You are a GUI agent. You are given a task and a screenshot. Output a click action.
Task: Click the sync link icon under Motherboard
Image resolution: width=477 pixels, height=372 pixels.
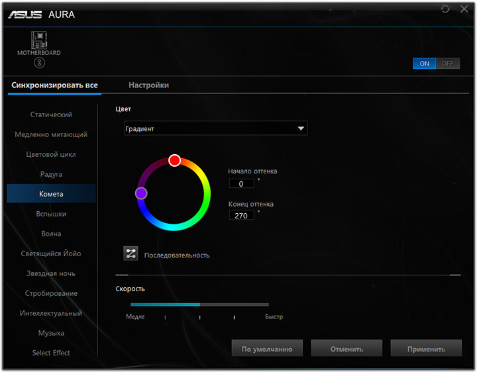coord(39,63)
